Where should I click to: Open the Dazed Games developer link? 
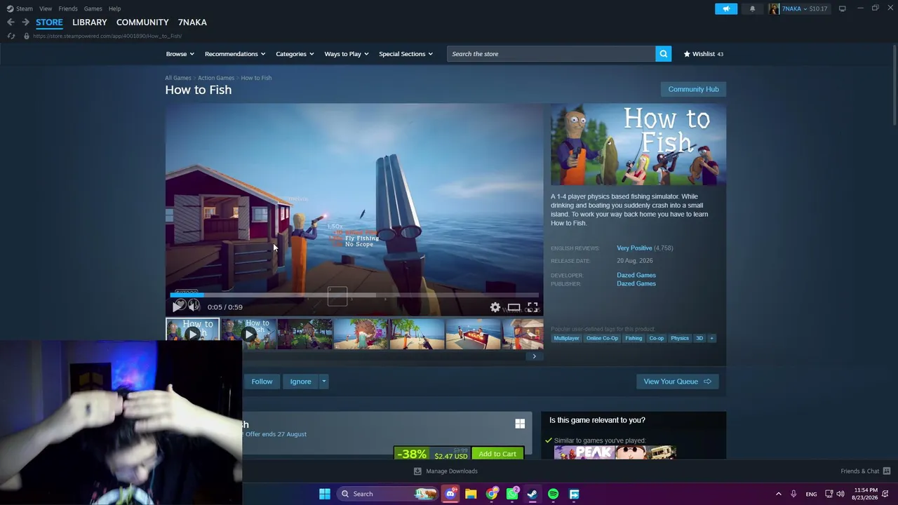click(x=636, y=275)
